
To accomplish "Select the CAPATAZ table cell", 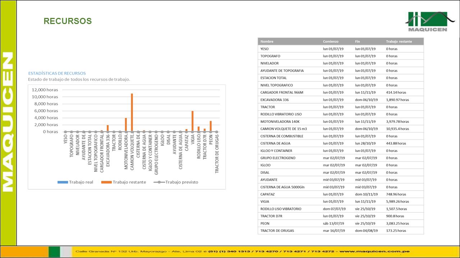I will 268,194.
